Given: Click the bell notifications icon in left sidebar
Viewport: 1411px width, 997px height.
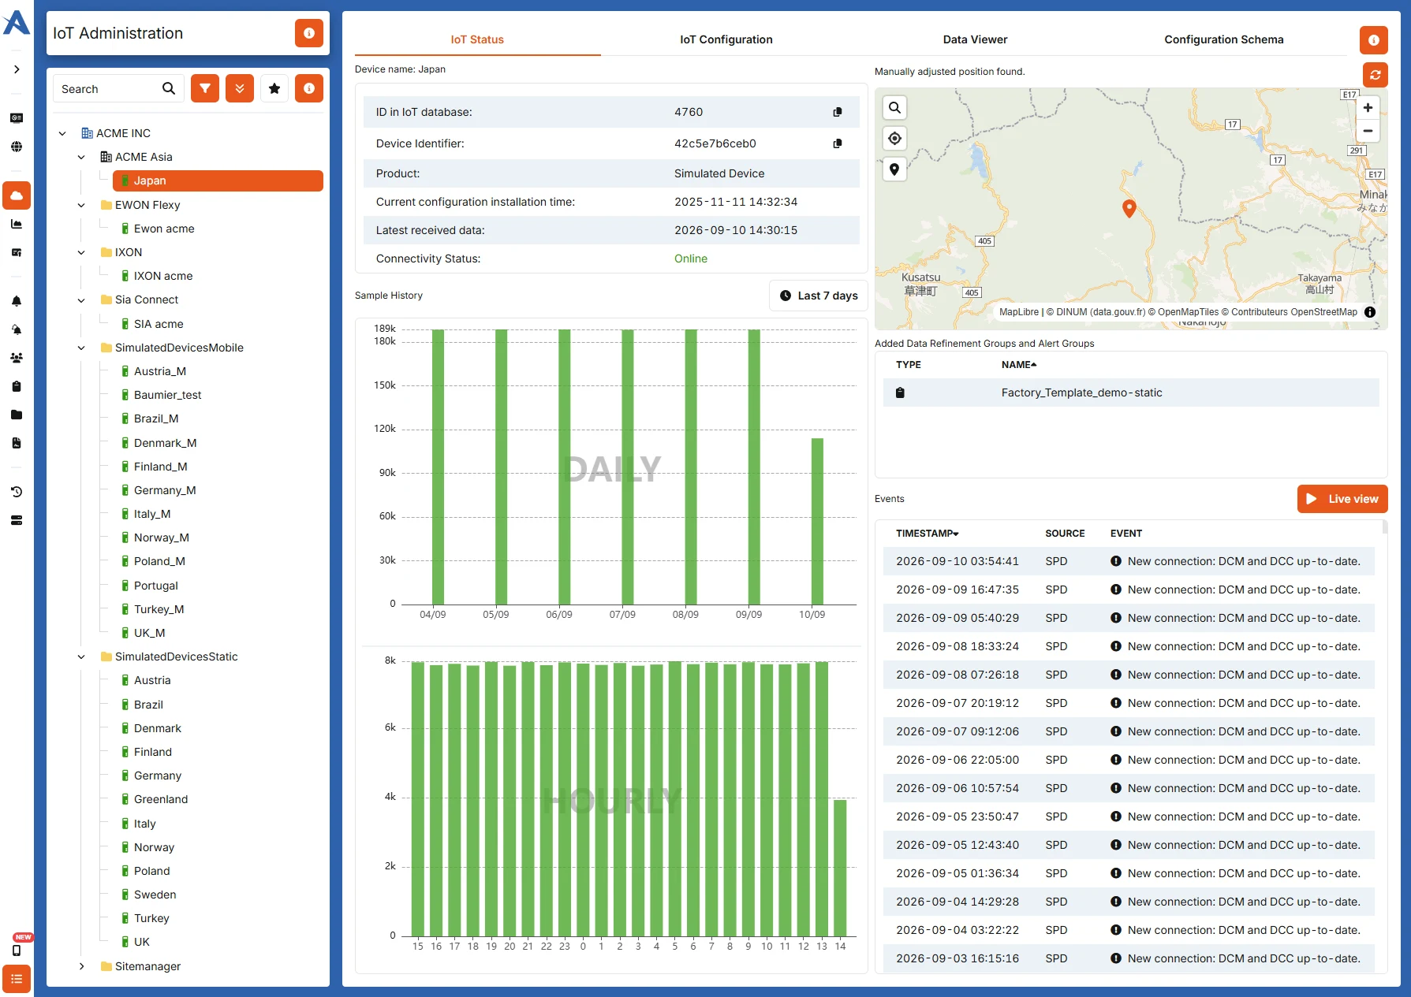Looking at the screenshot, I should tap(17, 301).
